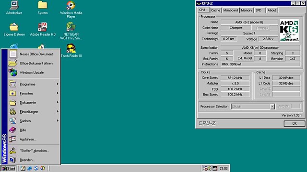Switch to the SPD tab
The width and height of the screenshot is (307, 172).
point(260,11)
